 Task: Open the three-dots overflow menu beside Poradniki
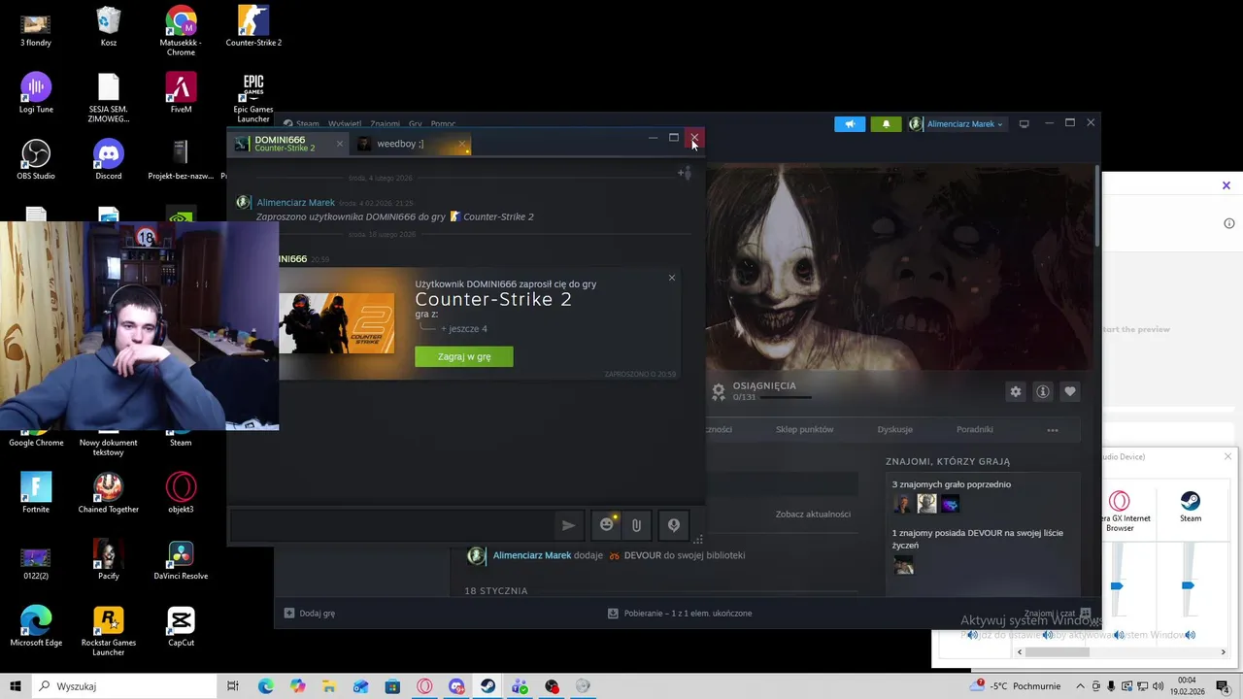(1053, 429)
